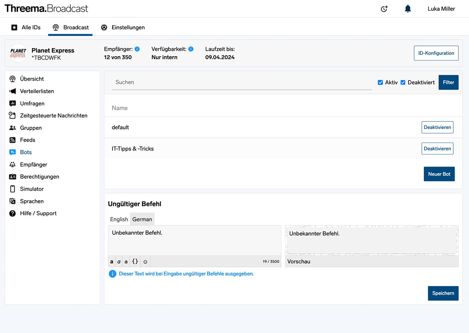Switch to Broadcast tab
The width and height of the screenshot is (469, 333).
tap(70, 28)
